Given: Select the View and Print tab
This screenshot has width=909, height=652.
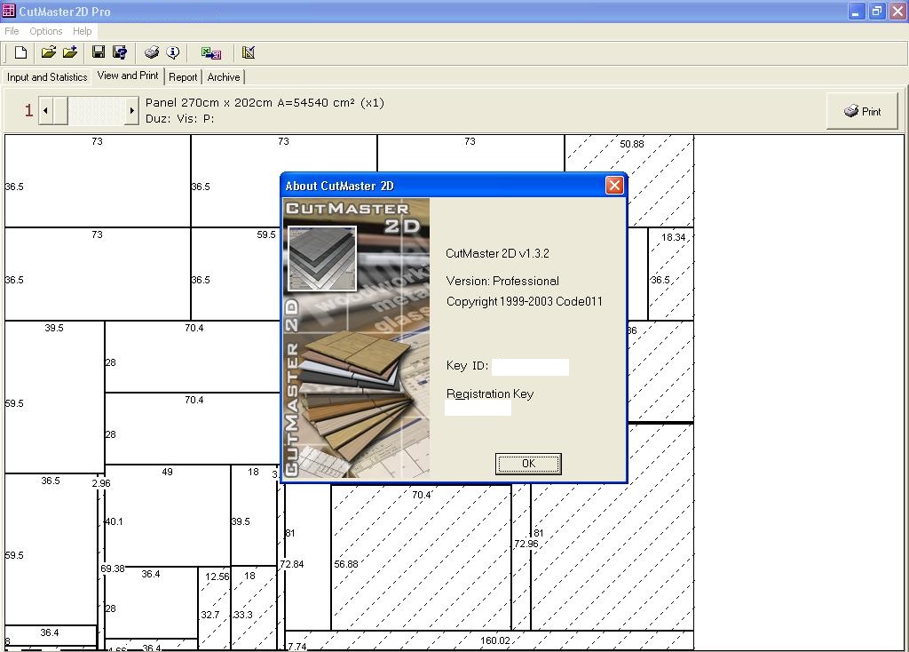Looking at the screenshot, I should (x=128, y=76).
